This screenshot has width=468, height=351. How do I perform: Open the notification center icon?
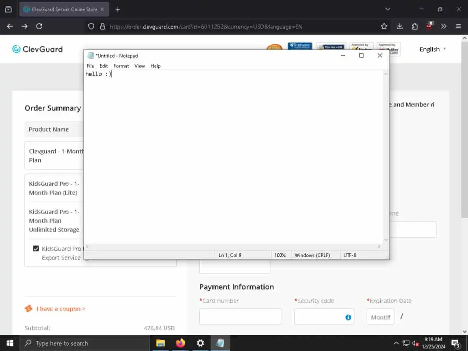click(456, 344)
